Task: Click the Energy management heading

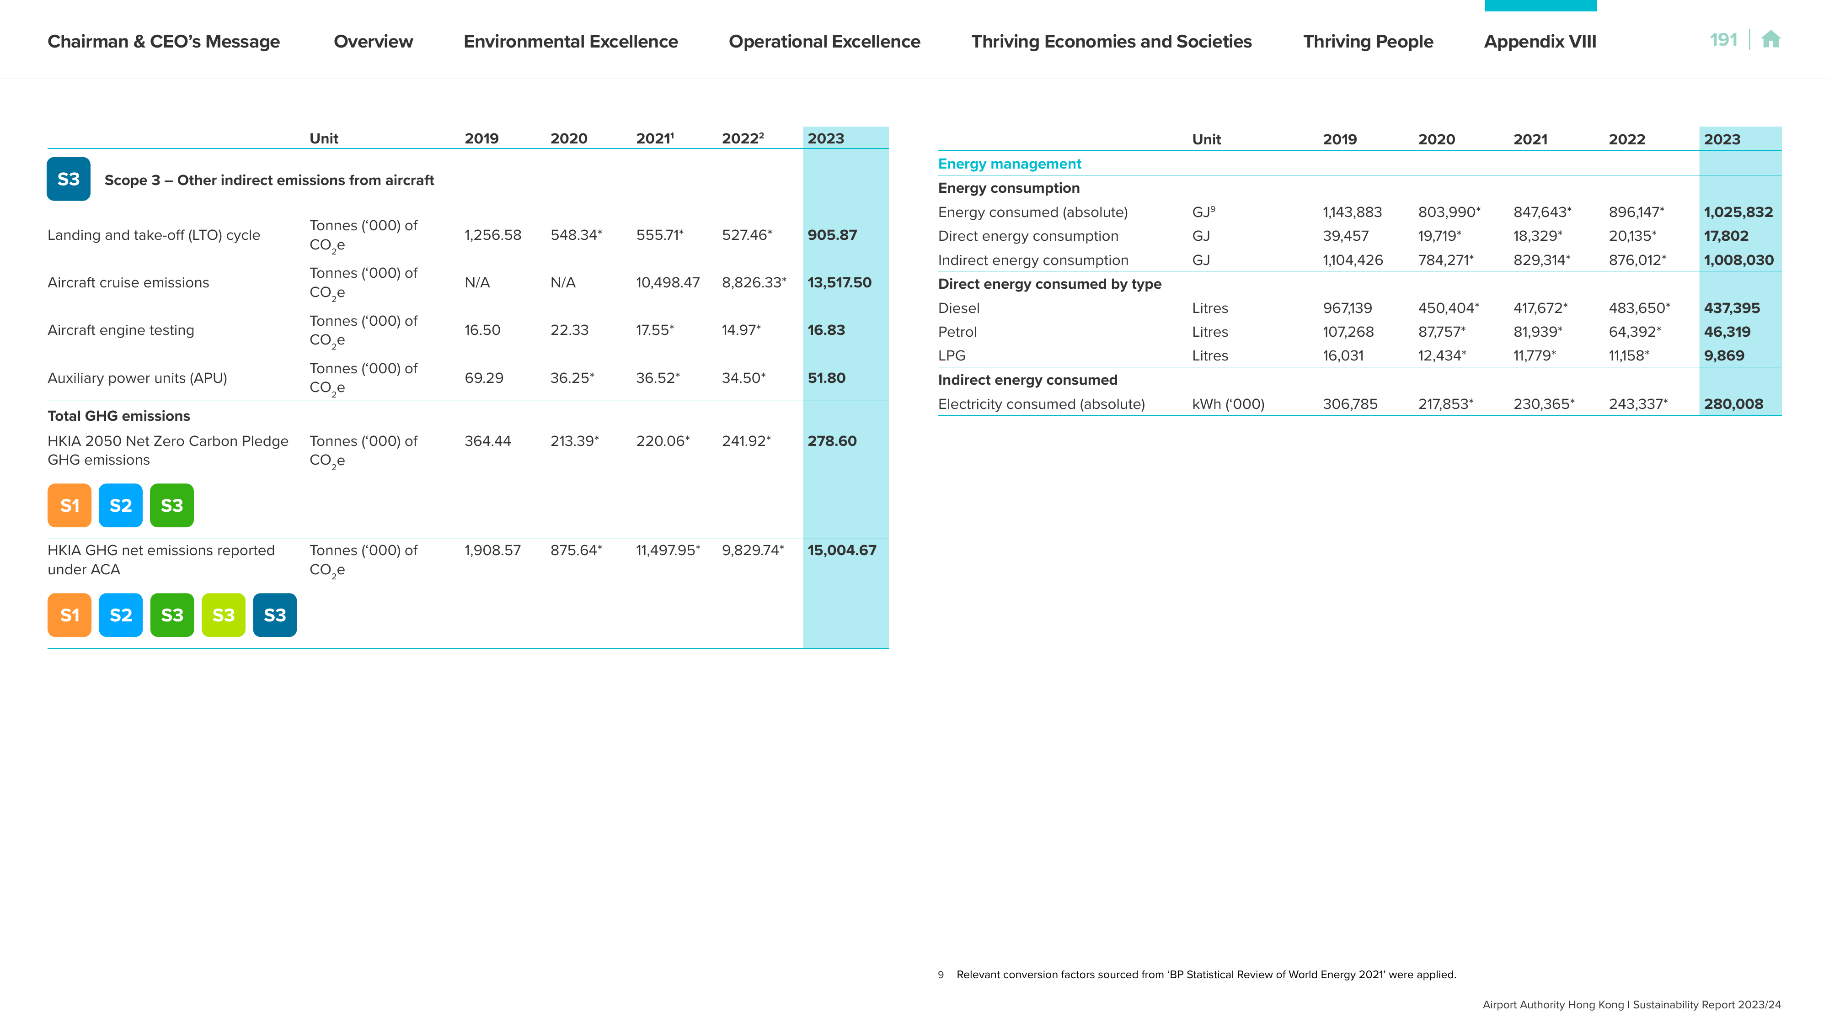Action: coord(1010,164)
